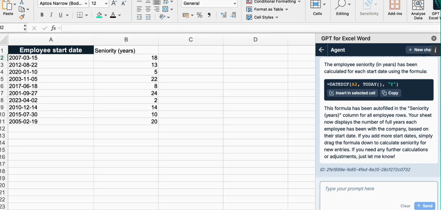Decrease font size
This screenshot has height=210, width=441.
124,3
